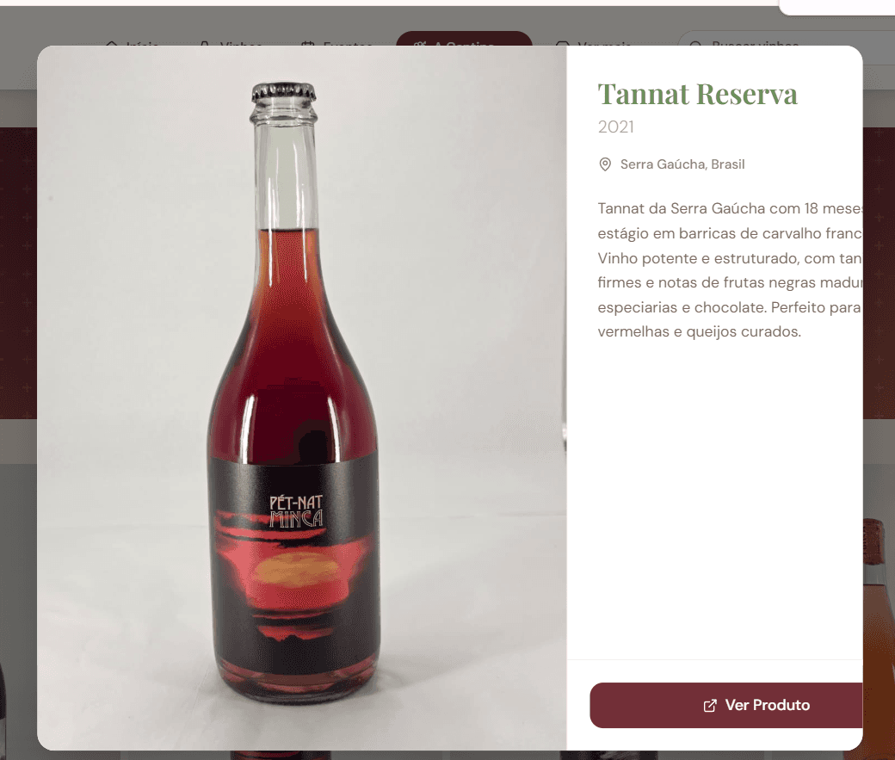Click the home icon beside Início

pos(112,43)
